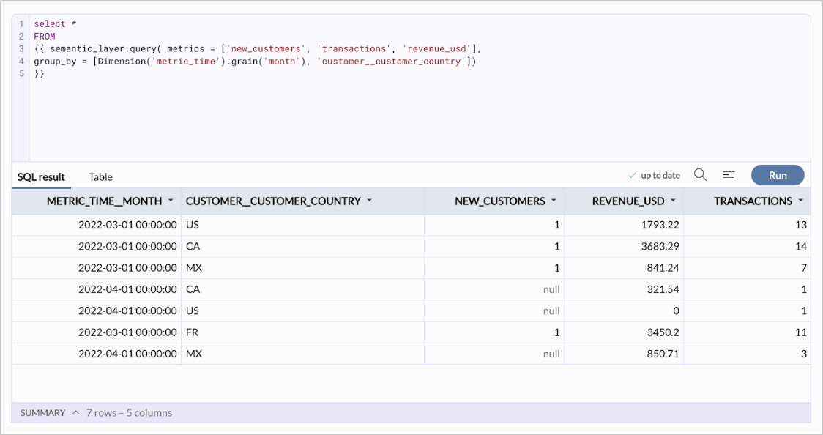
Task: Select revenue cell 1793.22
Action: pos(624,225)
